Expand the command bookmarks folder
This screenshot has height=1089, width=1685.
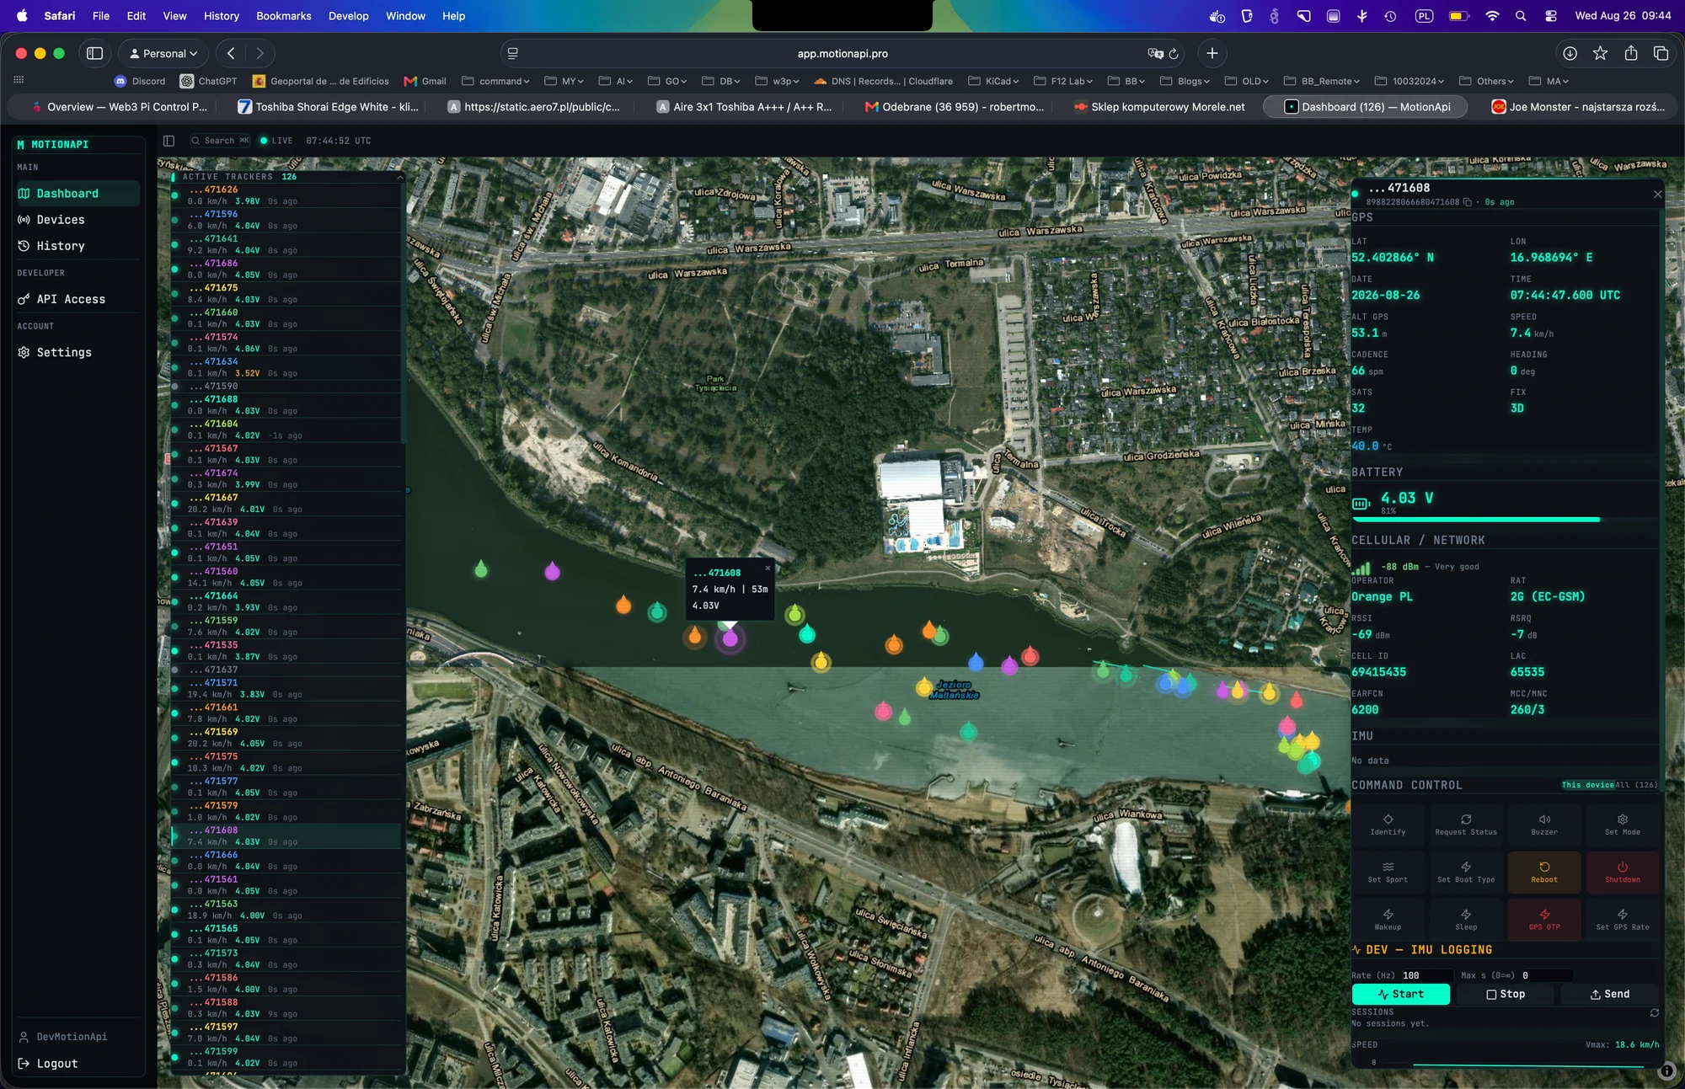click(495, 81)
